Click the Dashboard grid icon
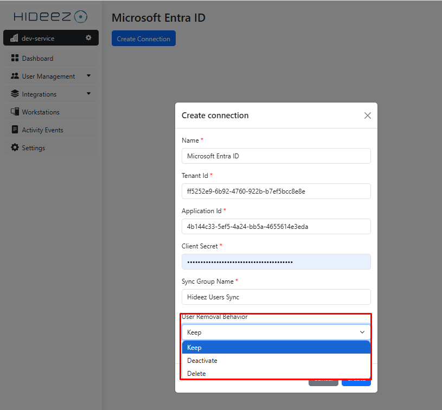Image resolution: width=442 pixels, height=410 pixels. tap(15, 58)
